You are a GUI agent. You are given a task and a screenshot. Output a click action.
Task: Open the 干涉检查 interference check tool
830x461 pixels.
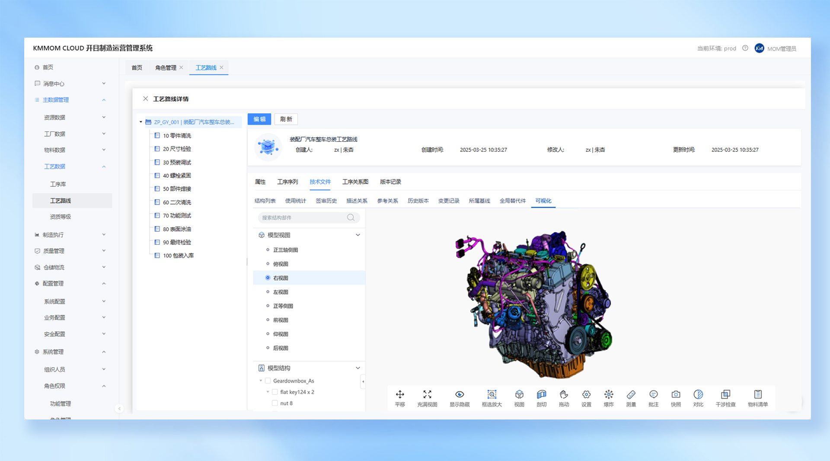click(725, 395)
